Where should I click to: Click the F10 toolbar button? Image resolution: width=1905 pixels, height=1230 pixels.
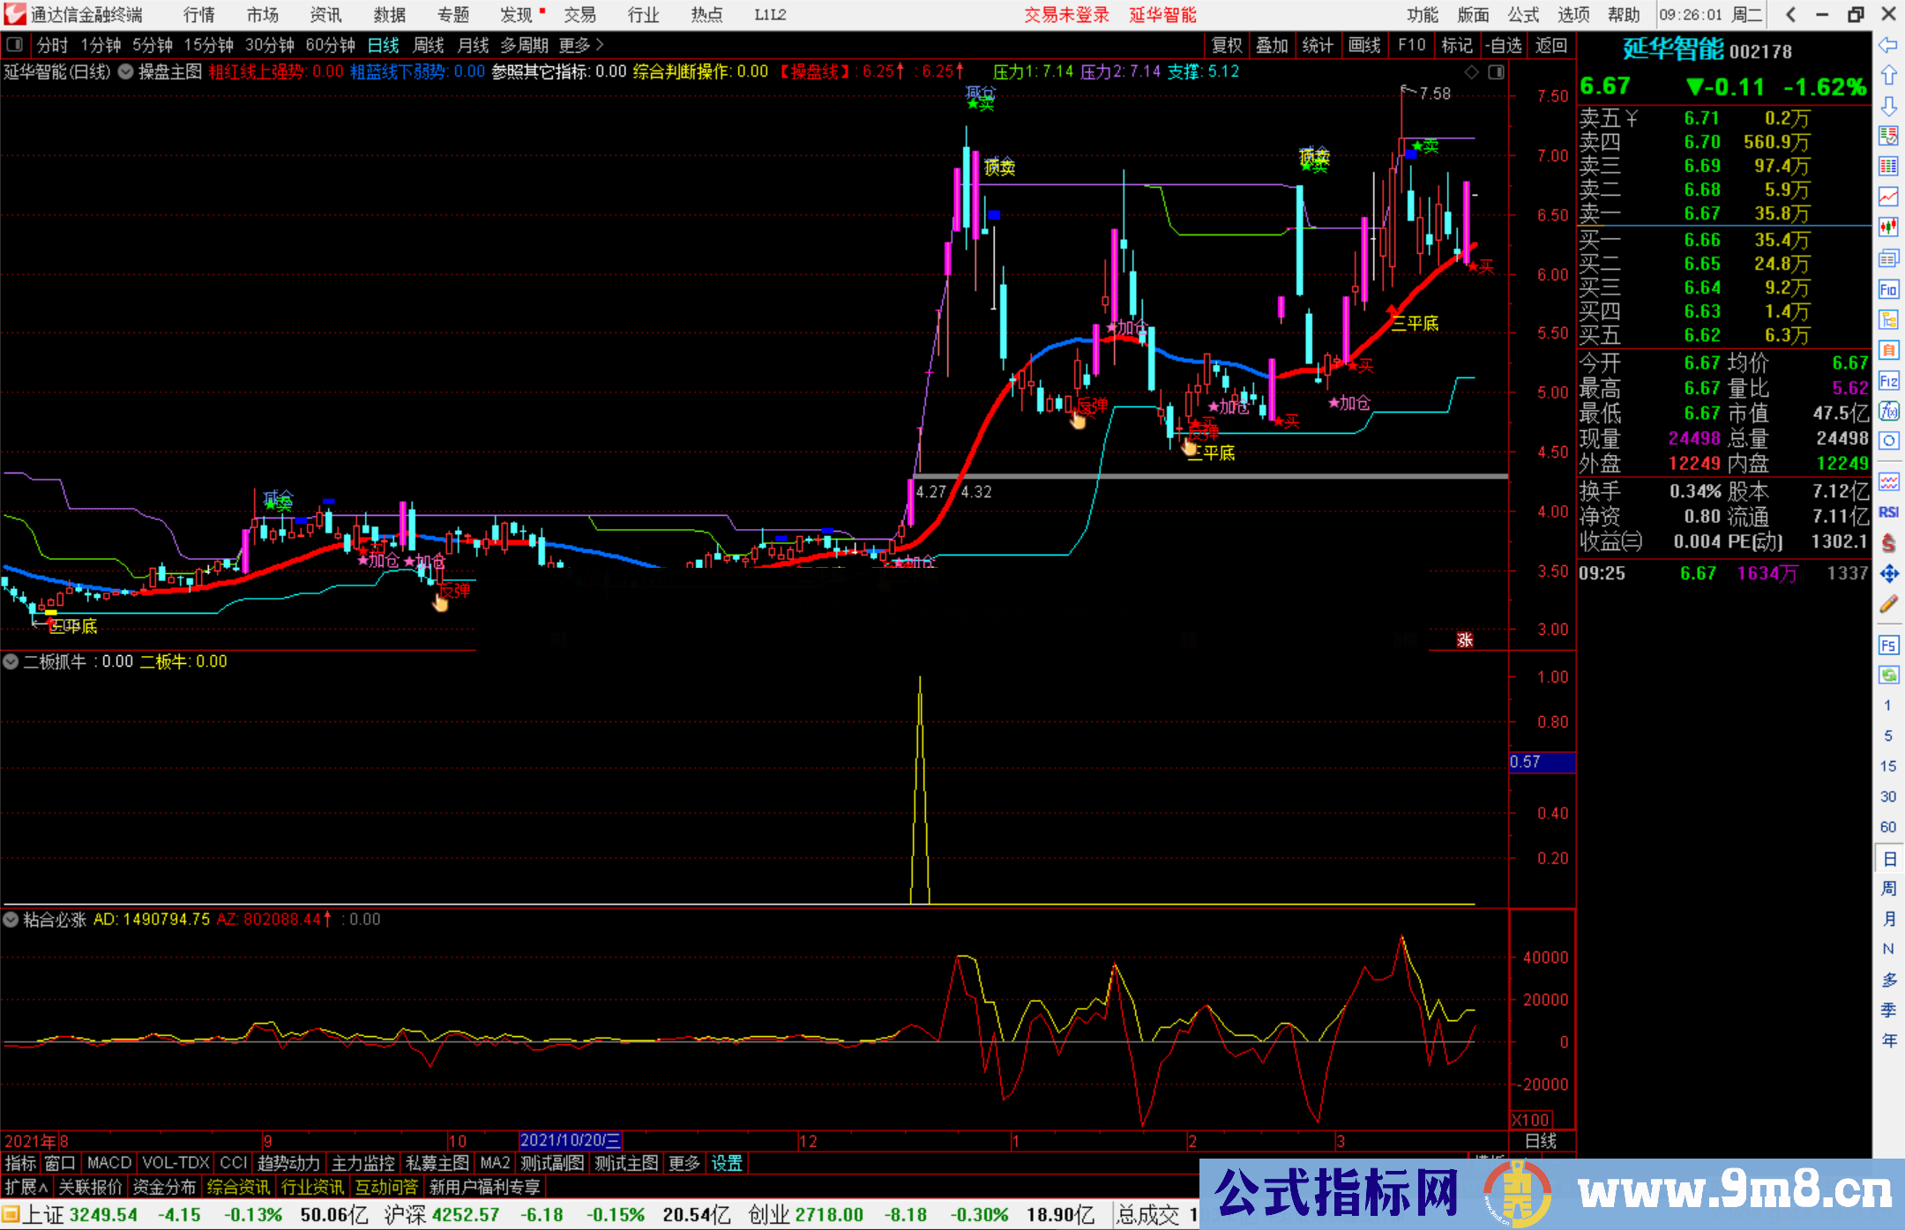pyautogui.click(x=1411, y=45)
